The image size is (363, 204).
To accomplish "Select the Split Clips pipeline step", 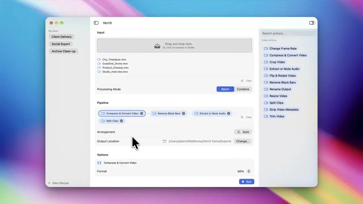I will [112, 121].
